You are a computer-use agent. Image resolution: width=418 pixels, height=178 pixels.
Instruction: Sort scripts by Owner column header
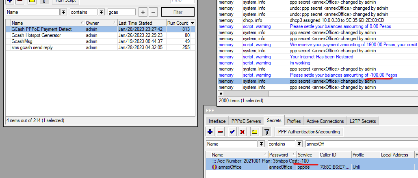[101, 23]
